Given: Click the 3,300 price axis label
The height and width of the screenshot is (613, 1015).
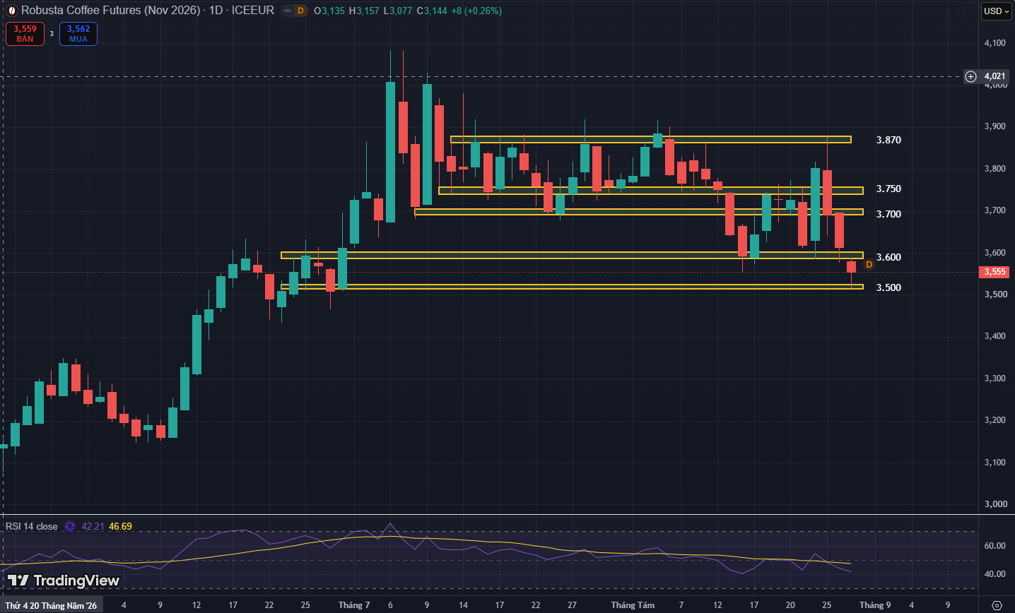Looking at the screenshot, I should pyautogui.click(x=995, y=379).
